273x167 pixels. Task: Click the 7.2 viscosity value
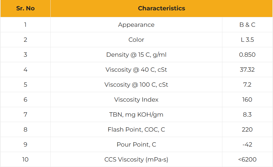[x=247, y=85]
